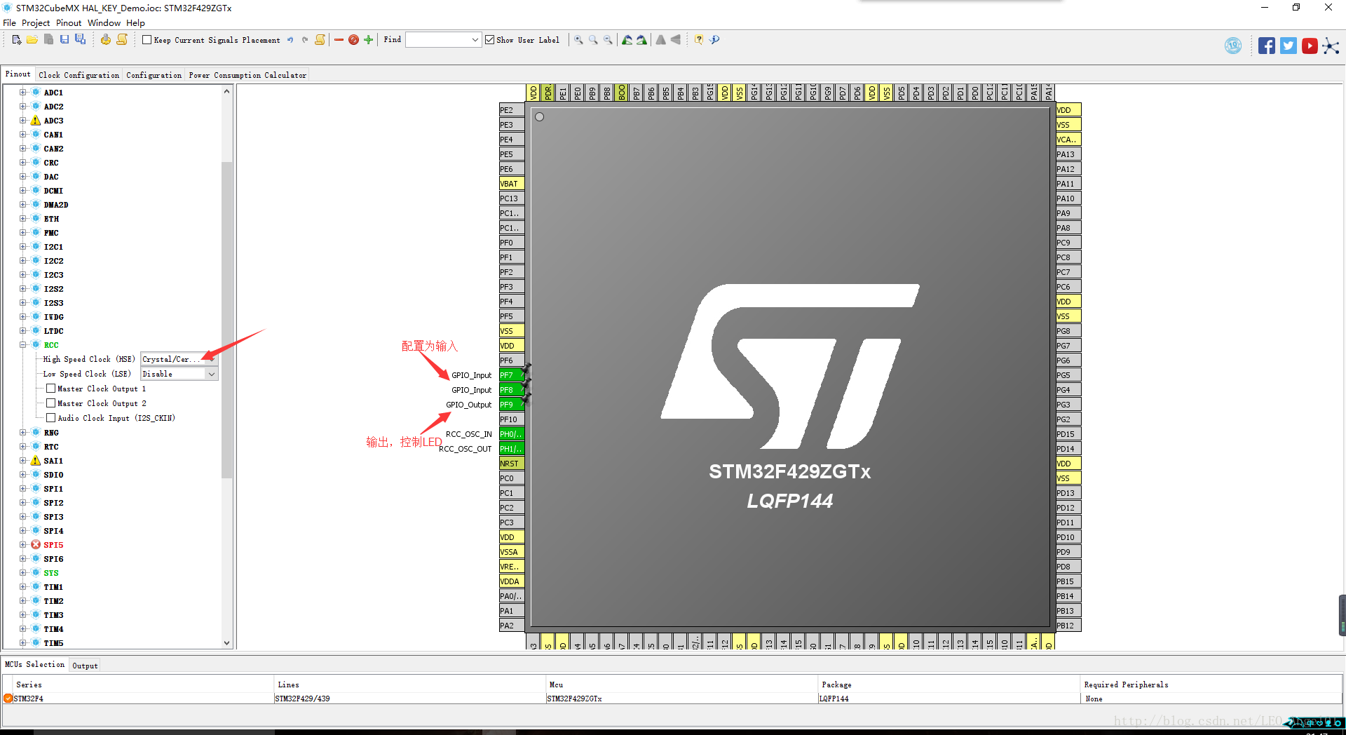The image size is (1346, 735).
Task: Open the Find combo box dropdown
Action: (x=475, y=40)
